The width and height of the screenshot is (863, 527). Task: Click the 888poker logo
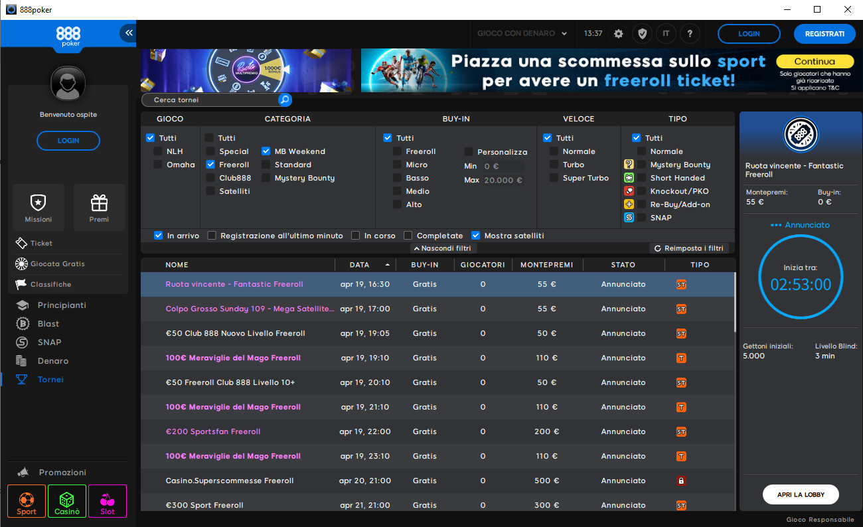[x=68, y=36]
